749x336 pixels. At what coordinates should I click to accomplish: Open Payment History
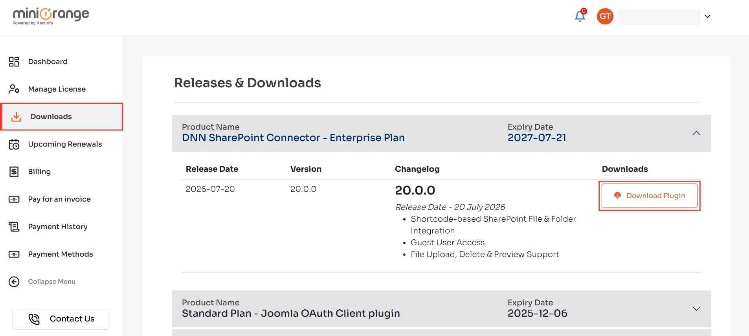pyautogui.click(x=58, y=227)
